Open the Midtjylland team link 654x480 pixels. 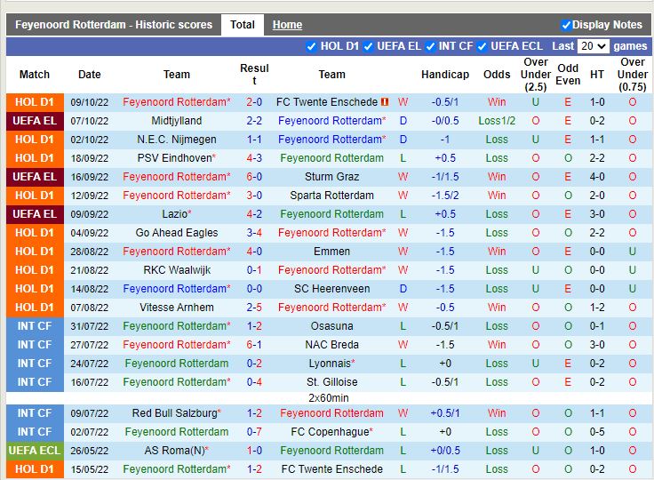point(177,121)
